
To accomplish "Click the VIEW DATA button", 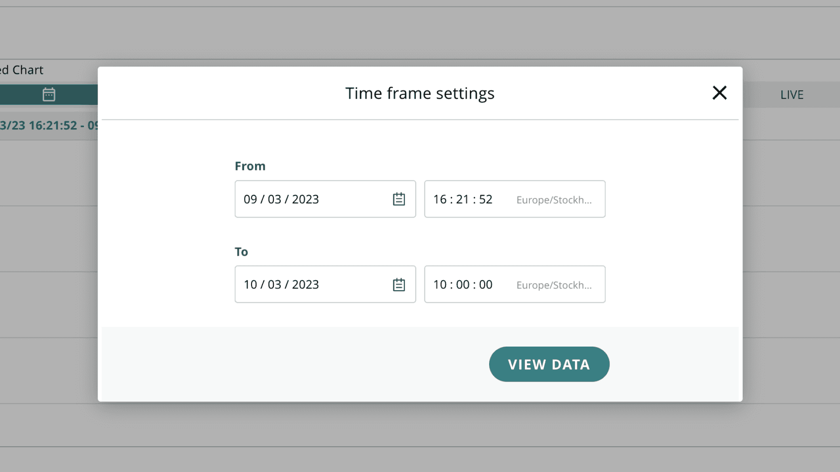I will tap(549, 364).
